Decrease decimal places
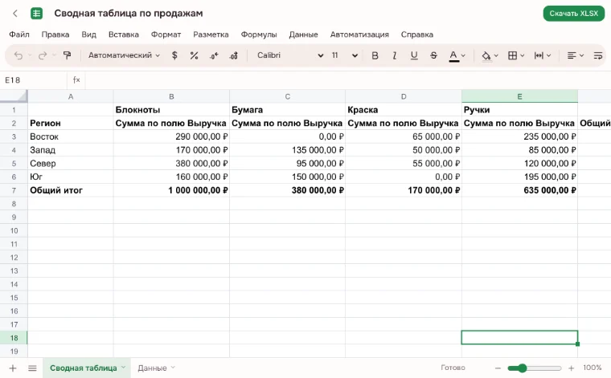 (214, 55)
